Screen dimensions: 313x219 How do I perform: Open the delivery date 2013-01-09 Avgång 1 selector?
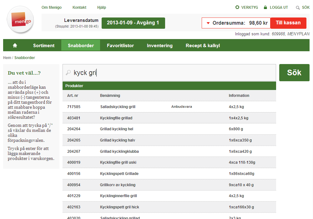133,23
